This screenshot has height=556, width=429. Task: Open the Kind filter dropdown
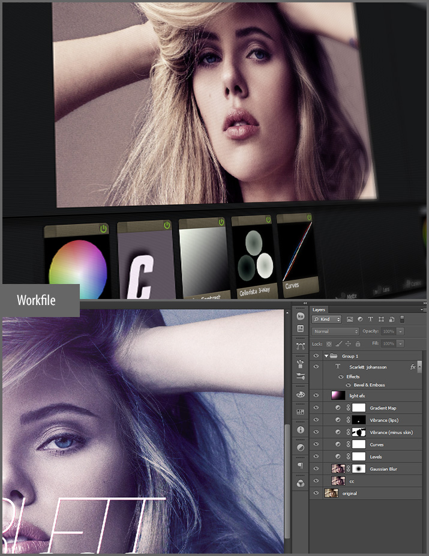326,319
